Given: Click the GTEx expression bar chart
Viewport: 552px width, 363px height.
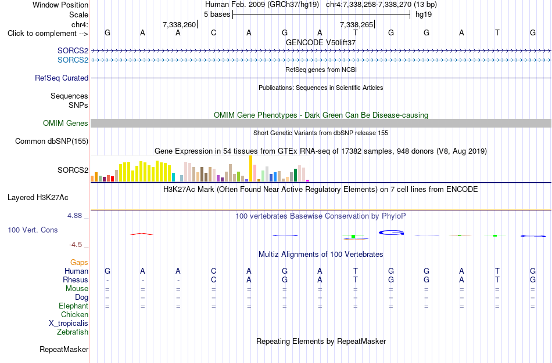Looking at the screenshot, I should [200, 169].
